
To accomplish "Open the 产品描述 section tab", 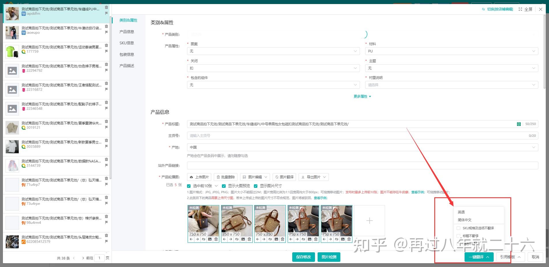I will [127, 66].
